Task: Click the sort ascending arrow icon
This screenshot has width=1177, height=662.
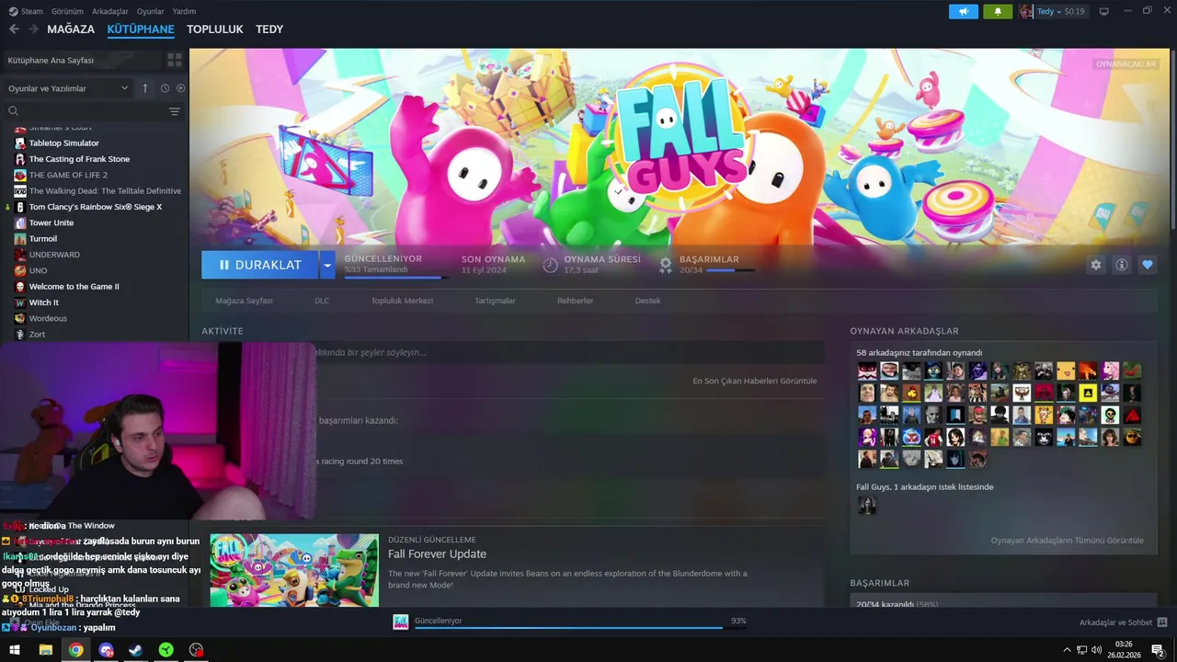Action: pyautogui.click(x=144, y=88)
